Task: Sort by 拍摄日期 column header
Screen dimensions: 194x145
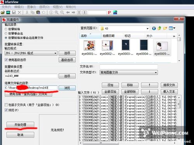Action: (112, 36)
